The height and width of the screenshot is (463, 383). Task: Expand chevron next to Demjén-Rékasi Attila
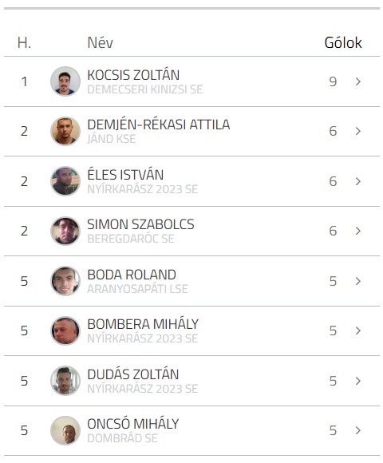[358, 131]
